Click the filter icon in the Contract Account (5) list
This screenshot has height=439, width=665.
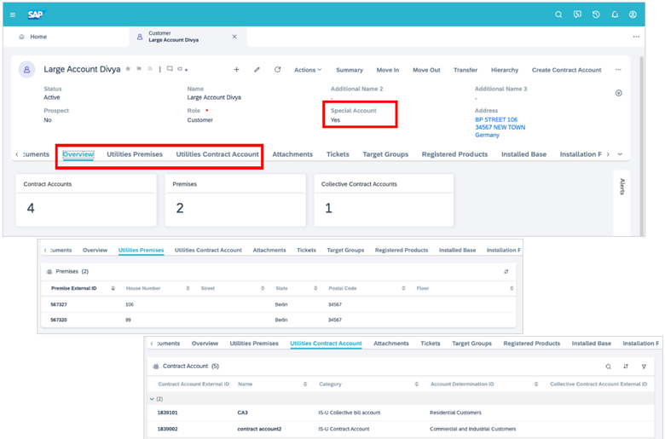point(644,367)
